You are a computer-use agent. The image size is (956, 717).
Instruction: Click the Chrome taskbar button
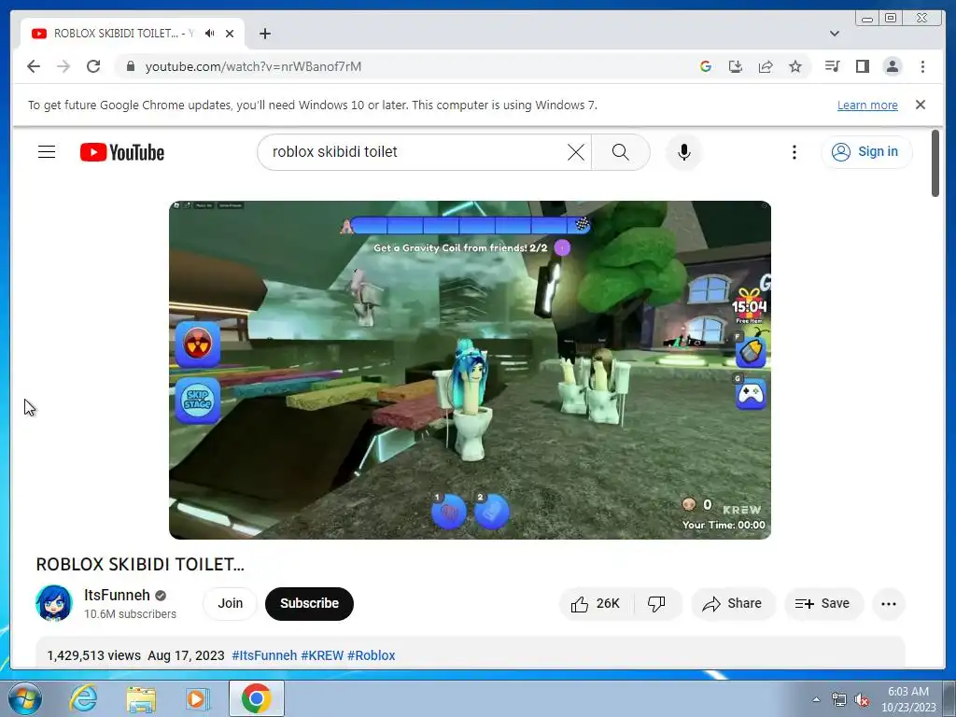point(256,698)
